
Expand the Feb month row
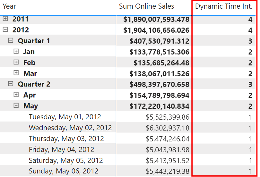[16, 62]
